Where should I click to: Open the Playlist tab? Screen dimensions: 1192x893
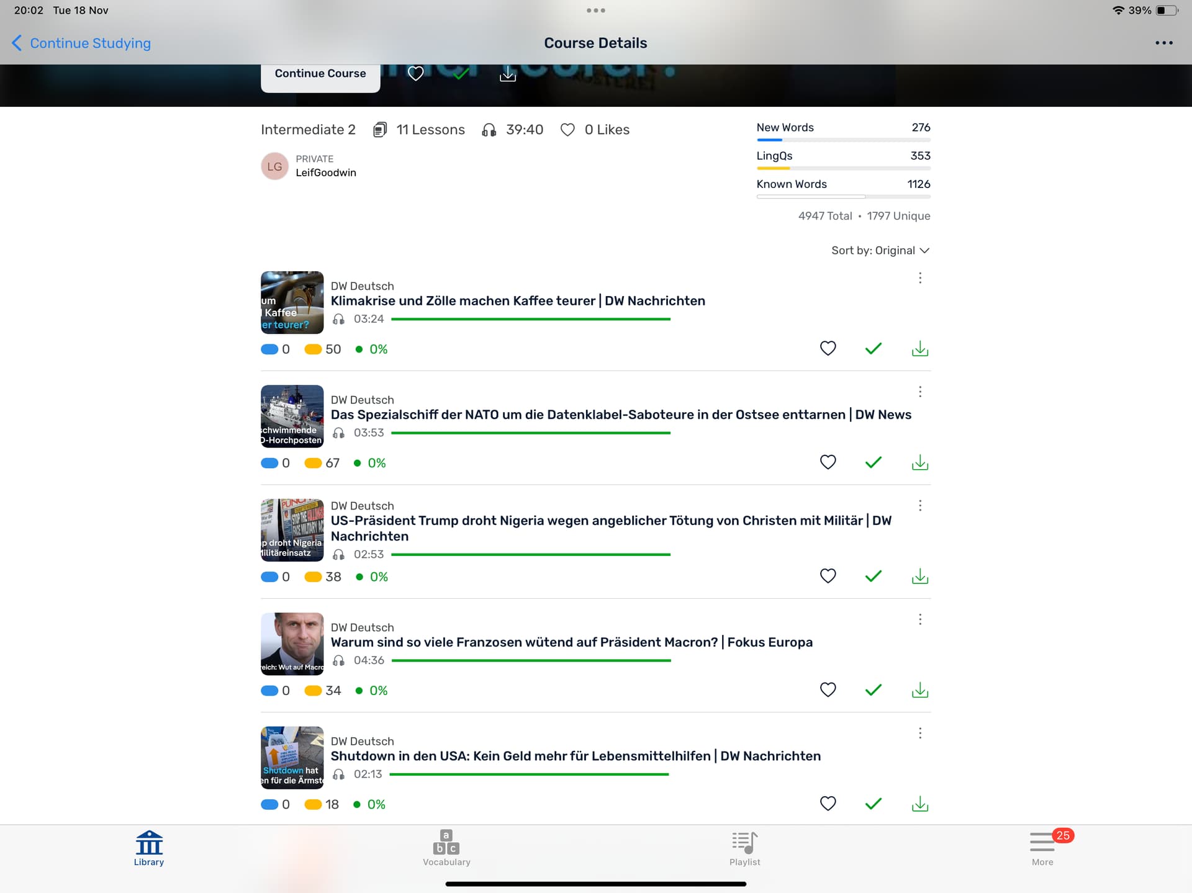pyautogui.click(x=744, y=848)
